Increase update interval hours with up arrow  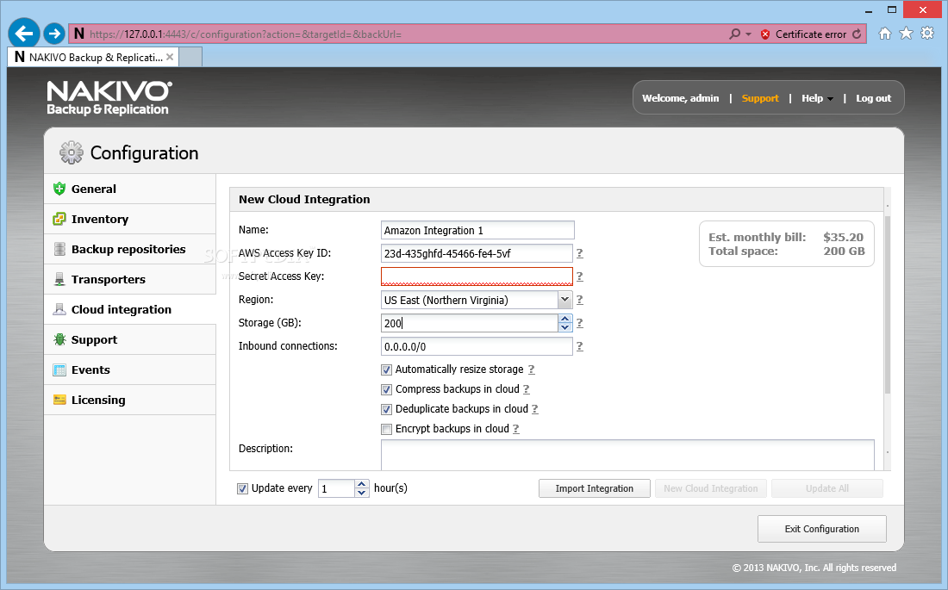(362, 484)
